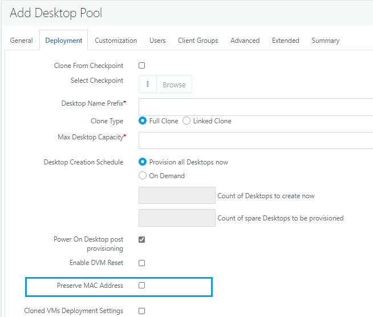Open the Client Groups tab
Viewport: 373px width, 317px height.
tap(198, 41)
